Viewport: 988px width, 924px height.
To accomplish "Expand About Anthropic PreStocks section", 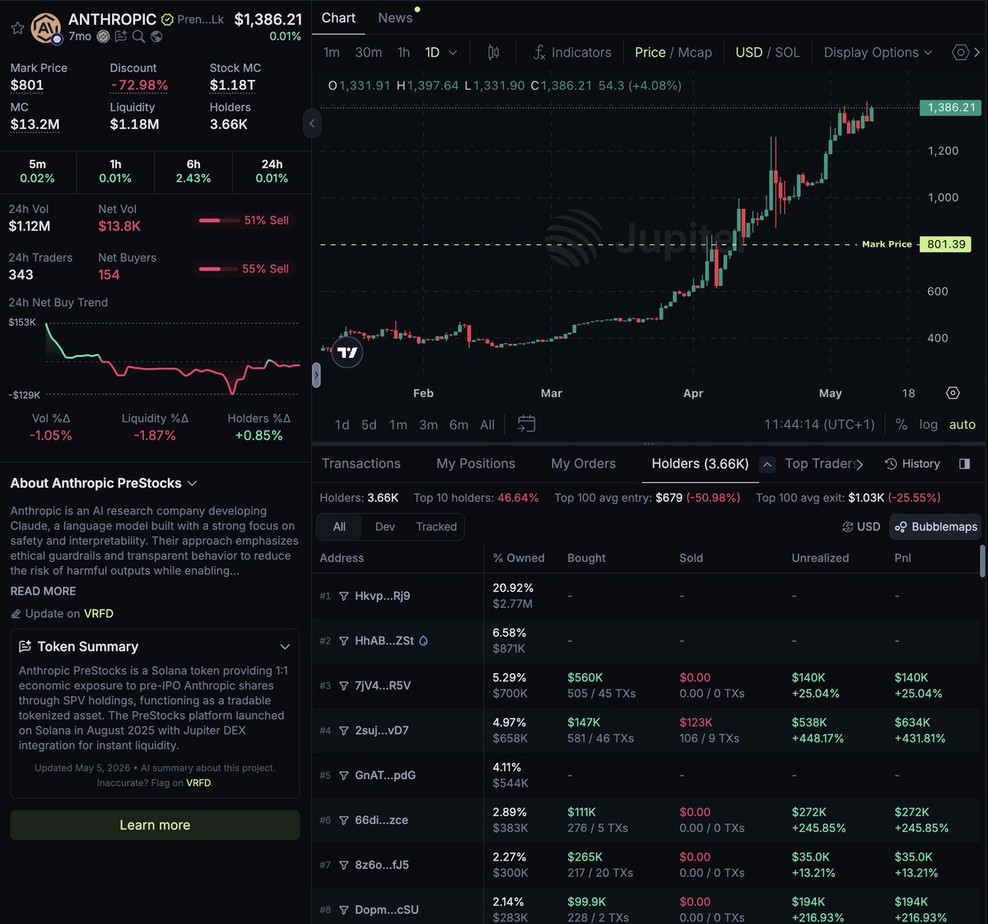I will [192, 484].
